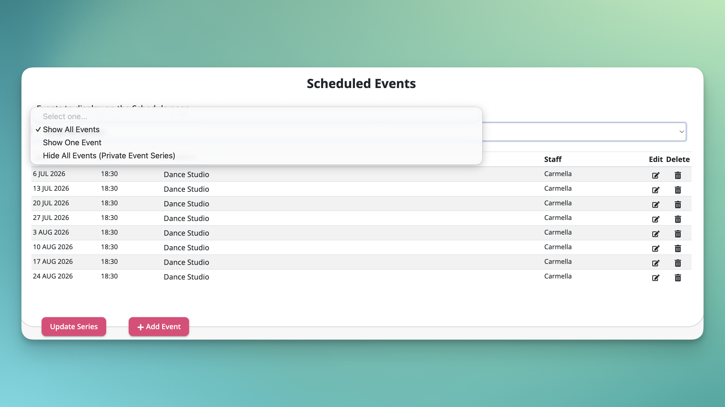The width and height of the screenshot is (725, 407).
Task: Delete the 24 AUG 2026 event
Action: [678, 278]
